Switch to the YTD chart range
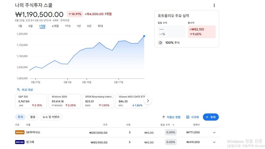 click(x=68, y=26)
